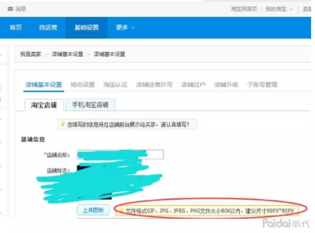Open the 消息 envelope icon
This screenshot has width=315, height=233.
coord(10,9)
